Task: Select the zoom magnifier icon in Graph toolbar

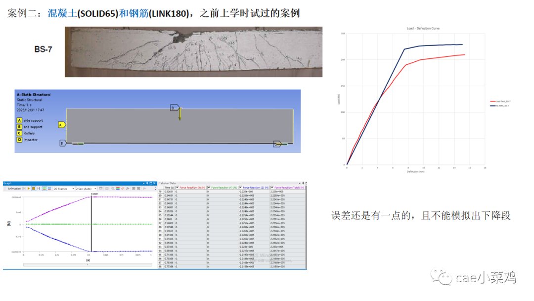Action: (x=112, y=188)
